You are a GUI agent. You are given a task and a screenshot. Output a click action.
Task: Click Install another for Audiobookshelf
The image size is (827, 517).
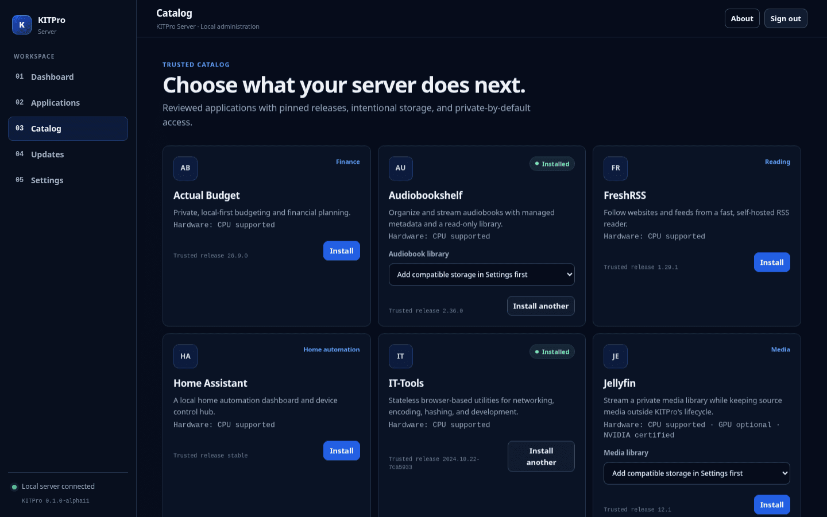tap(541, 306)
